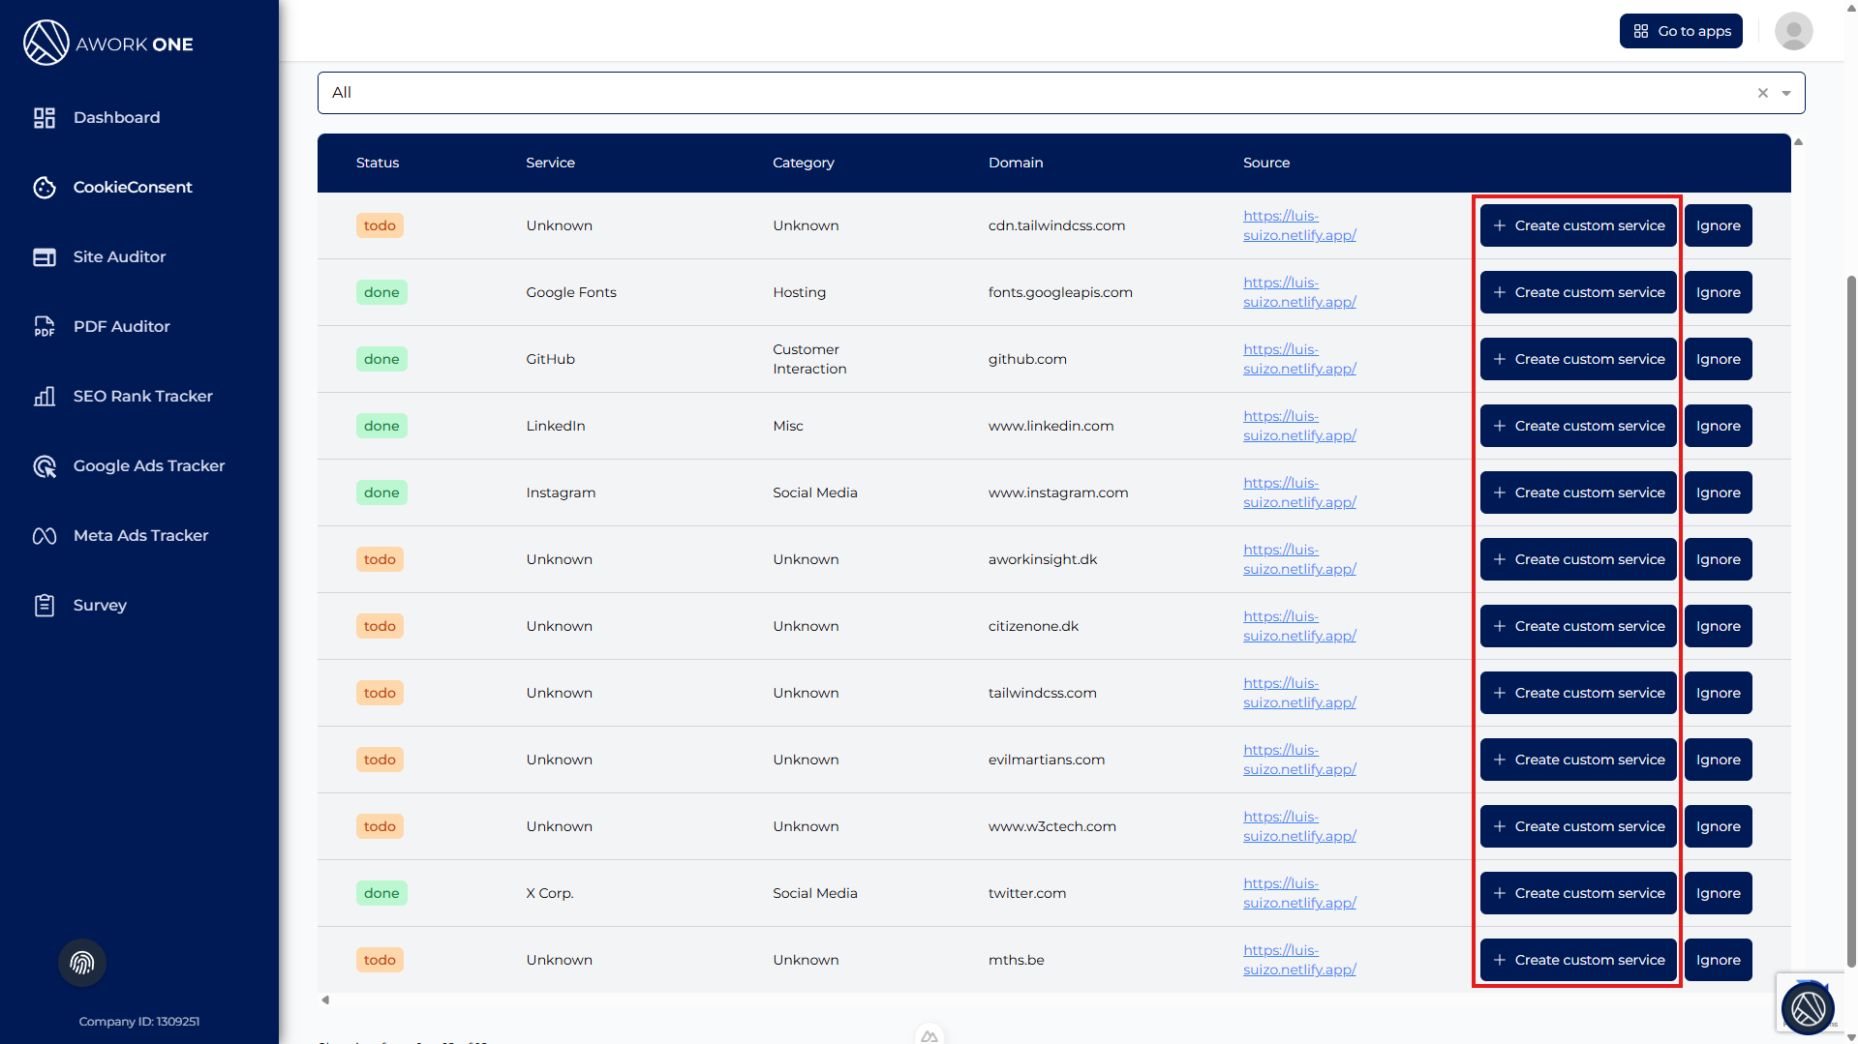Image resolution: width=1858 pixels, height=1044 pixels.
Task: Select the SEO Rank Tracker chart icon
Action: click(x=45, y=397)
